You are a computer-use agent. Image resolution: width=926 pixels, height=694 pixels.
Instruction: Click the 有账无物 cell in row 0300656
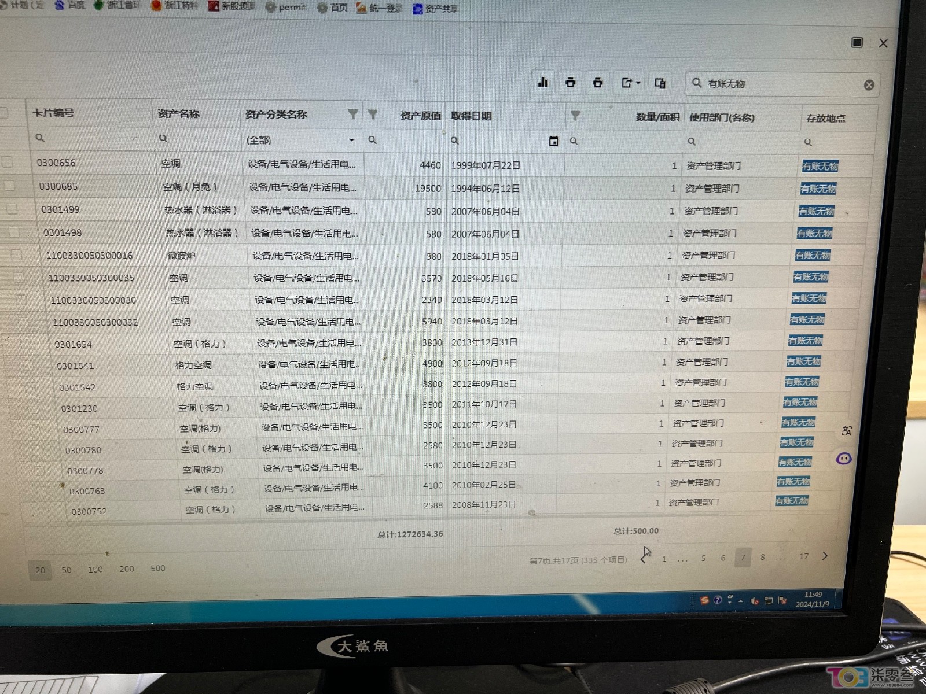coord(820,167)
